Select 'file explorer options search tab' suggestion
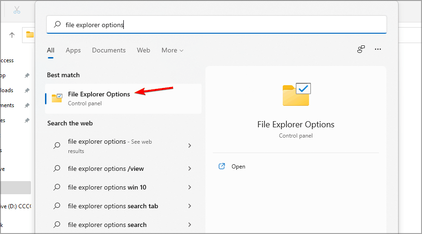The width and height of the screenshot is (422, 234). (123, 206)
